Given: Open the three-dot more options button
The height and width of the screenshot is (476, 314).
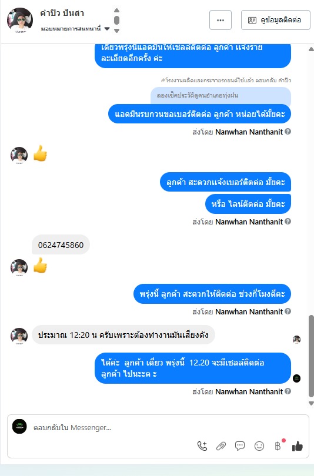Looking at the screenshot, I should tap(221, 20).
